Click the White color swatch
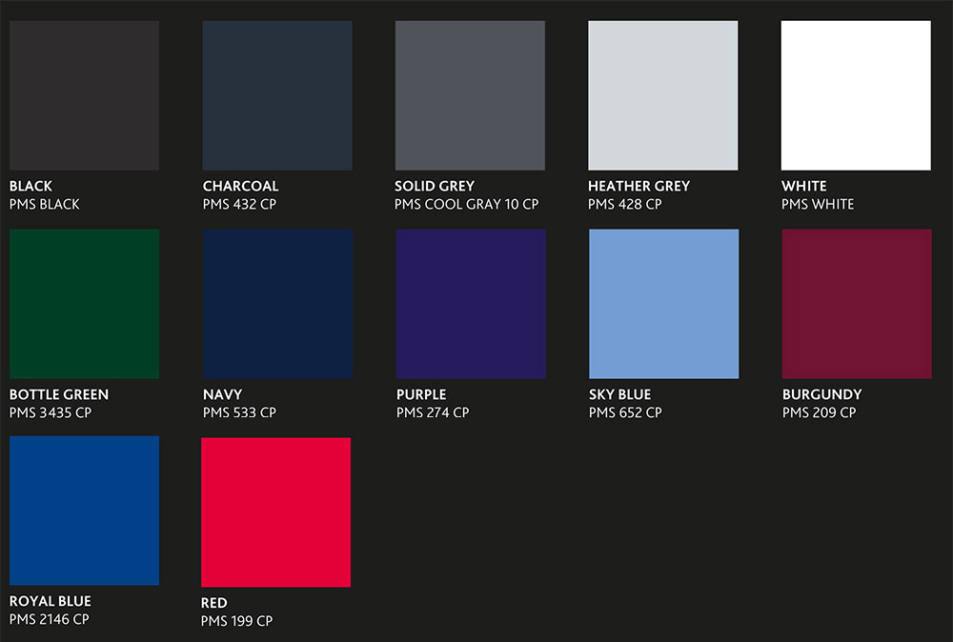953x642 pixels. [856, 95]
